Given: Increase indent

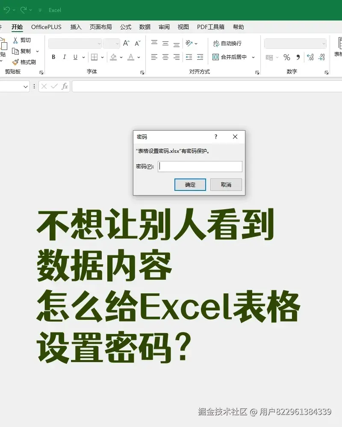Looking at the screenshot, I should click(x=200, y=57).
